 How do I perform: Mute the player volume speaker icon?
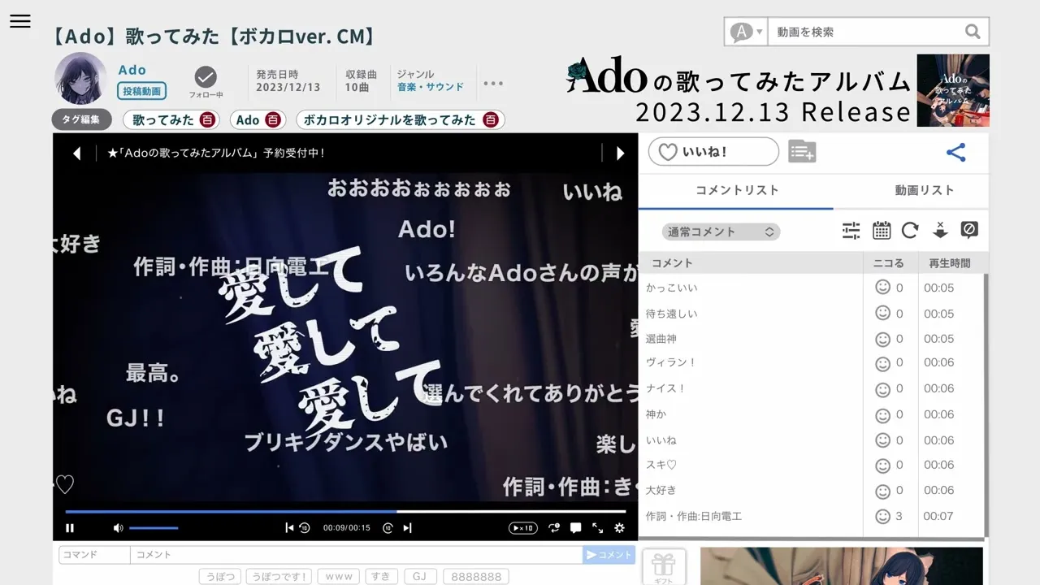[x=118, y=528]
